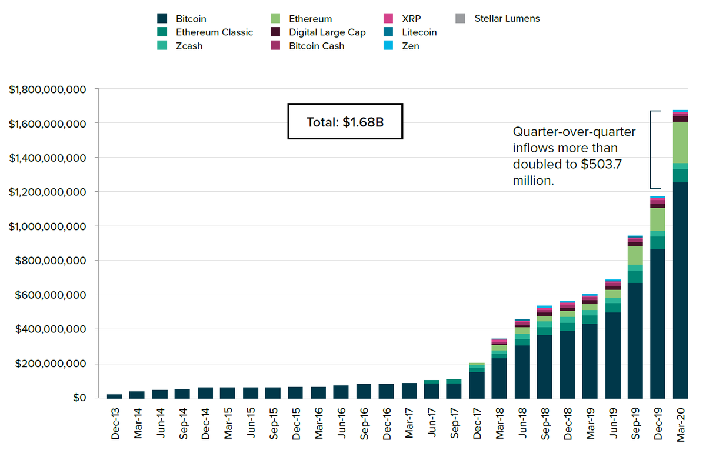Click the Jun-19 bar

click(x=612, y=339)
